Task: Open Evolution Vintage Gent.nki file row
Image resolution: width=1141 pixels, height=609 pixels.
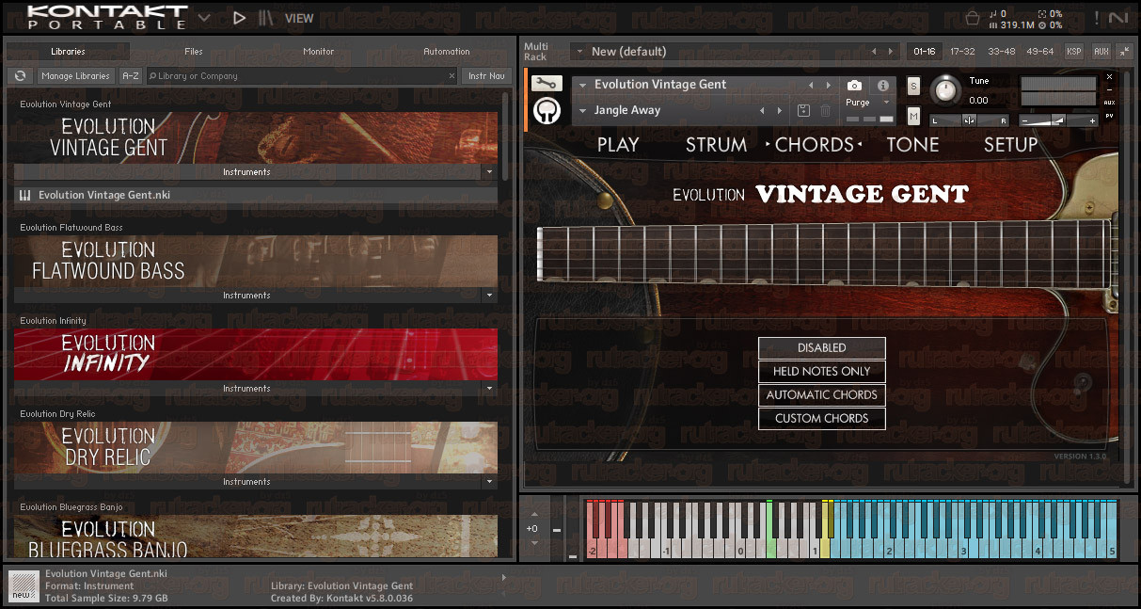Action: (x=256, y=196)
